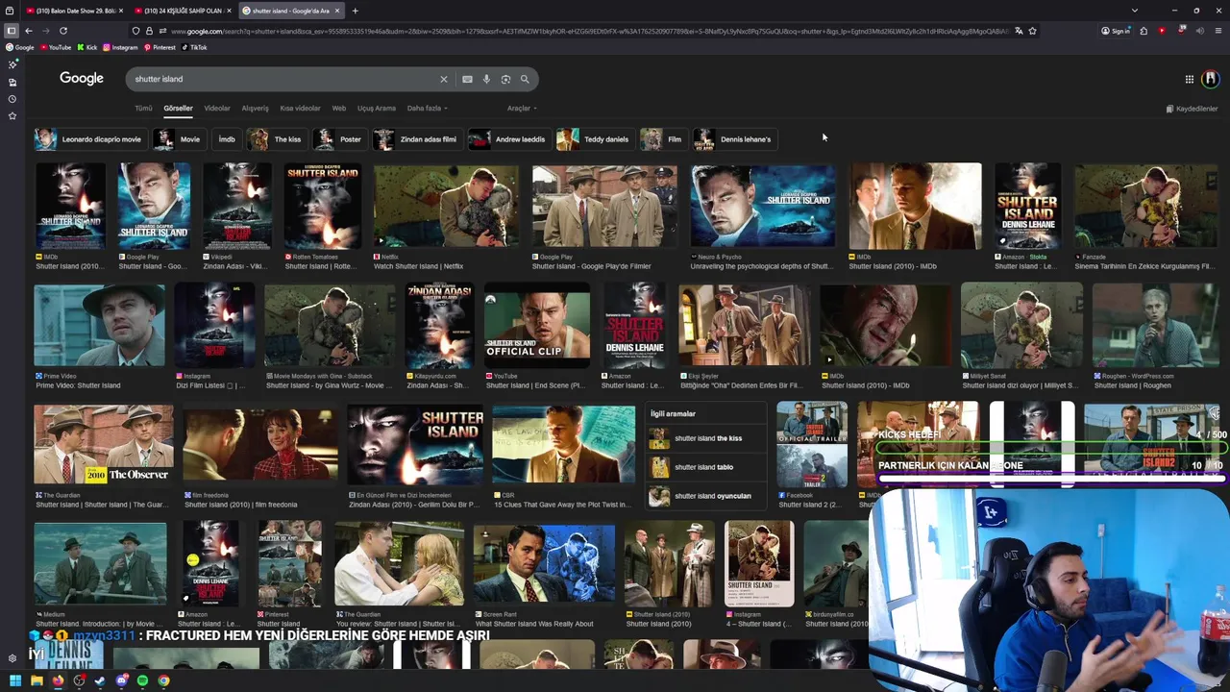Image resolution: width=1230 pixels, height=692 pixels.
Task: Click the browser address bar URL
Action: [x=588, y=31]
